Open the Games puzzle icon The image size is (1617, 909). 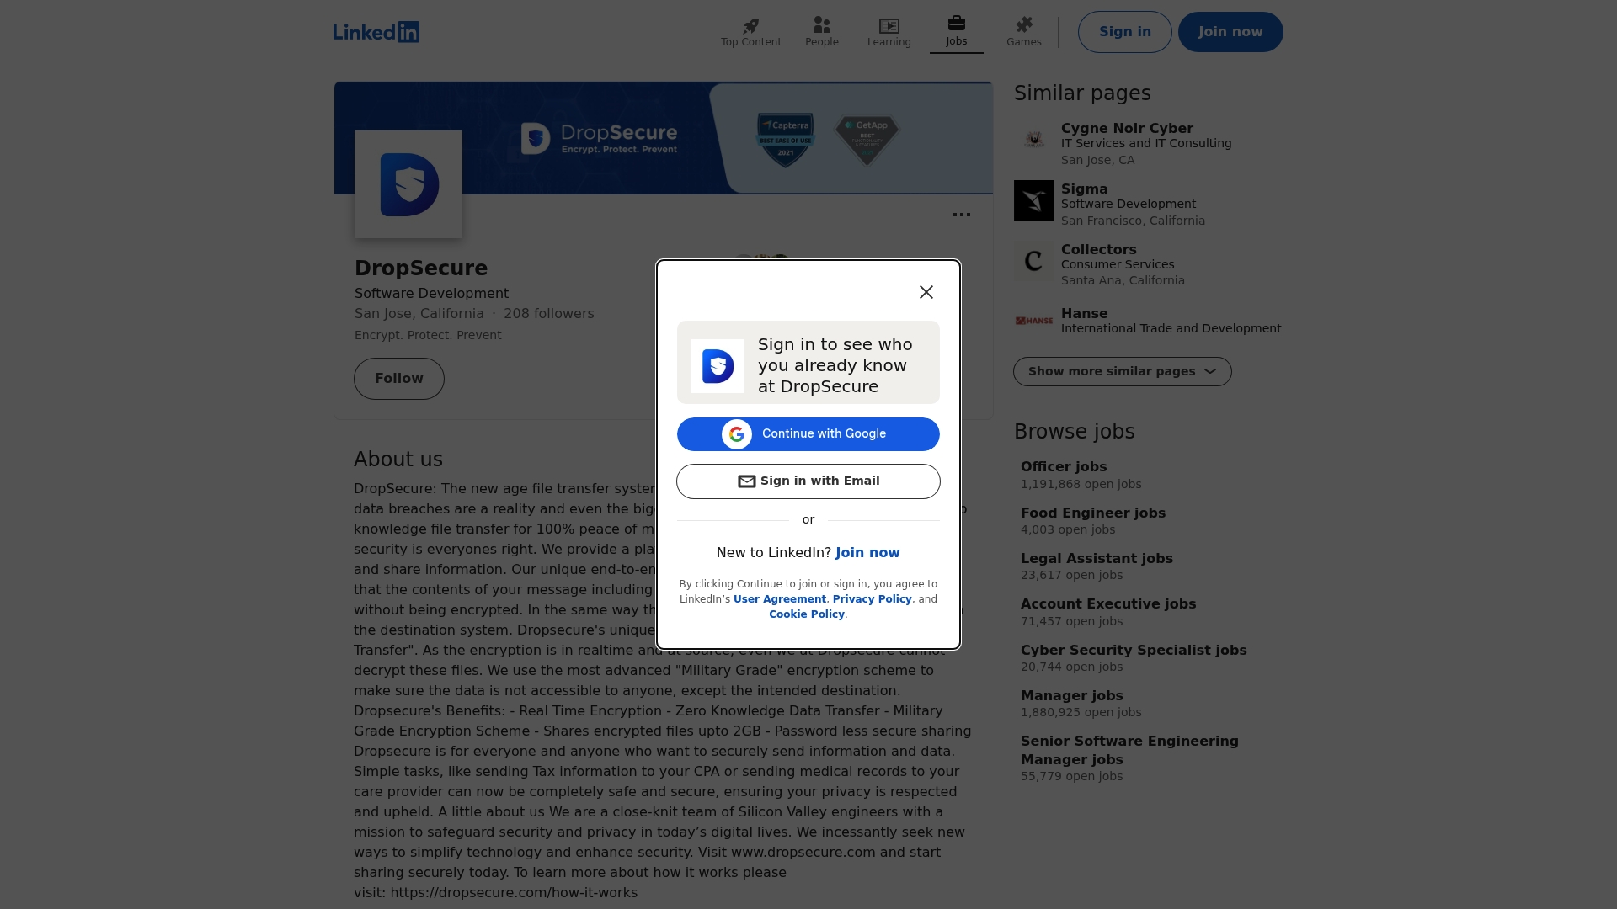[x=1024, y=25]
